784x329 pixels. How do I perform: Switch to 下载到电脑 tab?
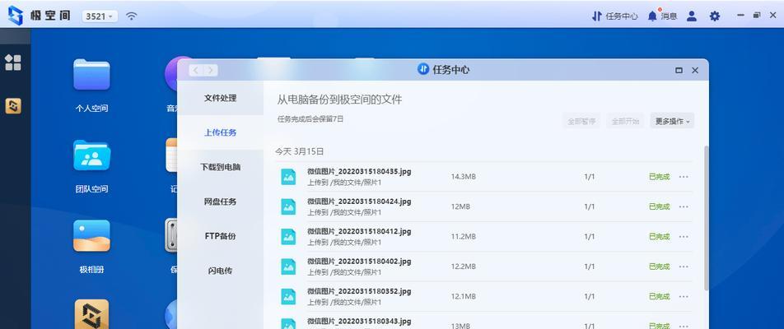click(220, 167)
